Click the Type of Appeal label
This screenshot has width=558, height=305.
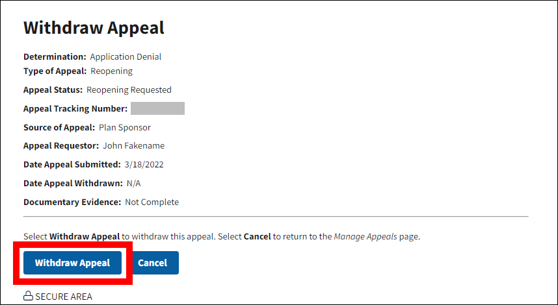coord(55,71)
